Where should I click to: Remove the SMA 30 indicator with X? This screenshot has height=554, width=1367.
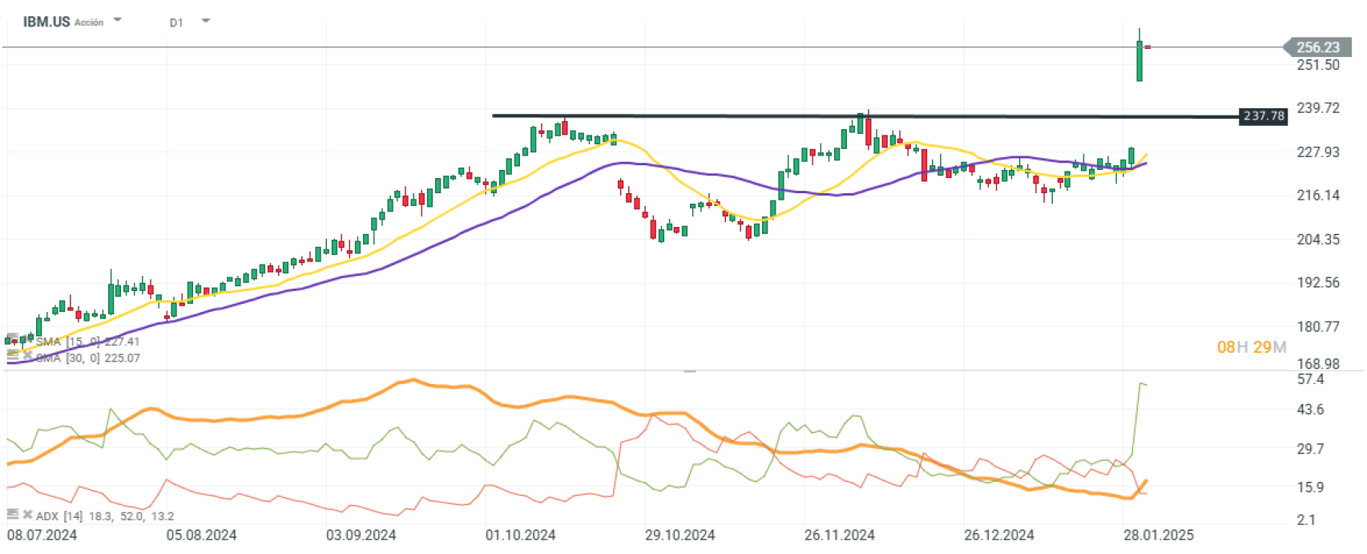(27, 355)
